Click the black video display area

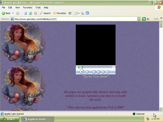tap(96, 45)
